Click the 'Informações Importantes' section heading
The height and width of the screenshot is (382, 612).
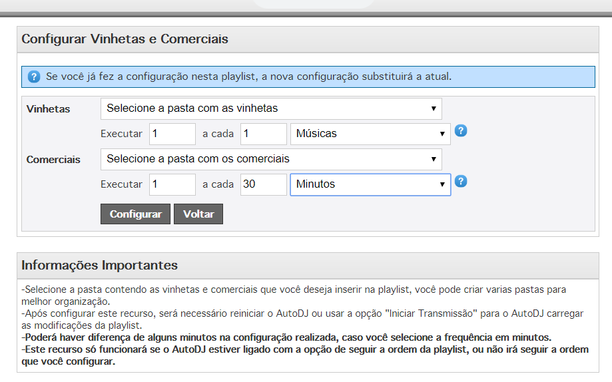[99, 266]
